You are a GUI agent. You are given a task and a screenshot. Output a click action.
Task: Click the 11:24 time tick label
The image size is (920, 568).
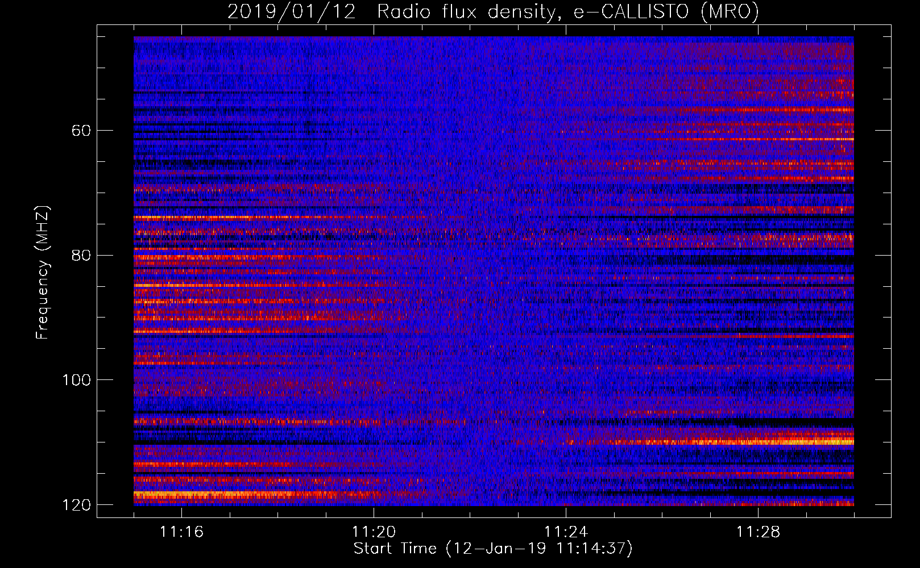coord(566,532)
